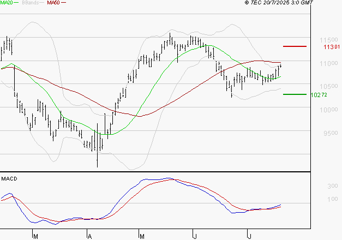Viewport: 342px width, 240px height.
Task: Click the 10500 price axis label
Action: [329, 86]
